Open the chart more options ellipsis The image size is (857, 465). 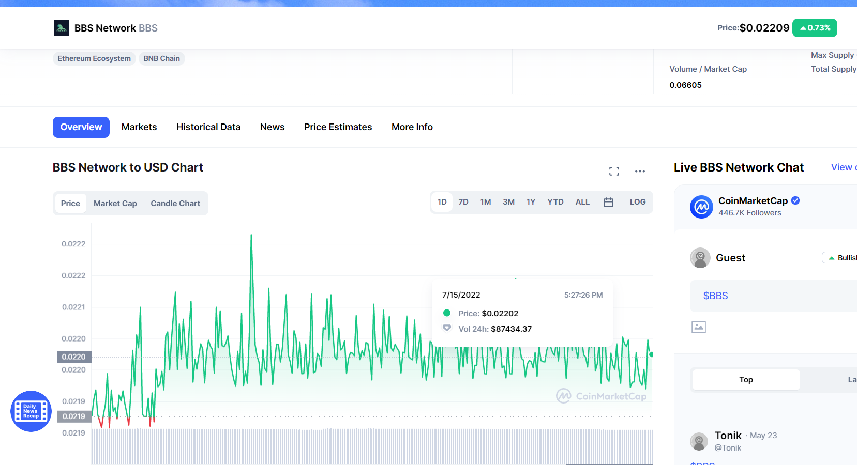pyautogui.click(x=640, y=172)
